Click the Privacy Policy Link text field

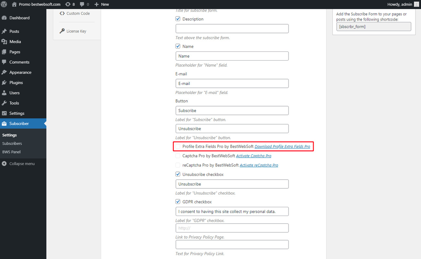click(232, 244)
